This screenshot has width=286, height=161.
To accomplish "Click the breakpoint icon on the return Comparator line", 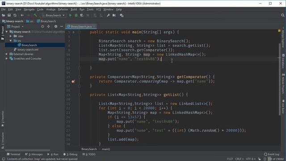I will 73,81.
